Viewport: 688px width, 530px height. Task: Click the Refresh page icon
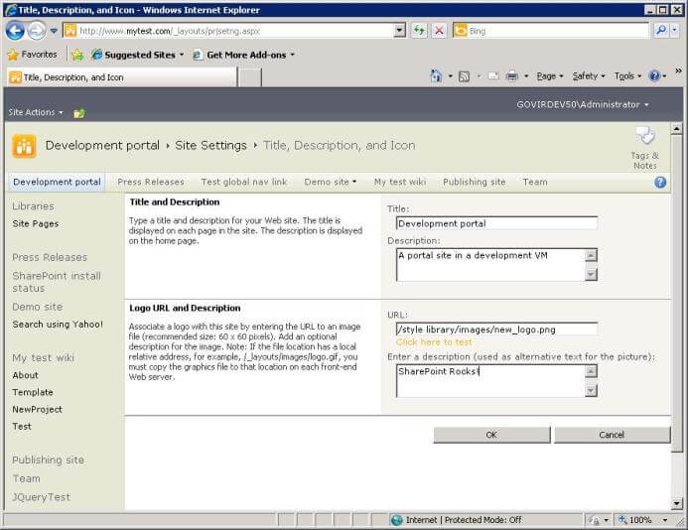coord(420,31)
